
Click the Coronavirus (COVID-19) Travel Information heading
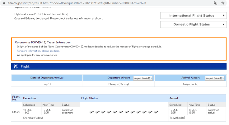click(43, 42)
